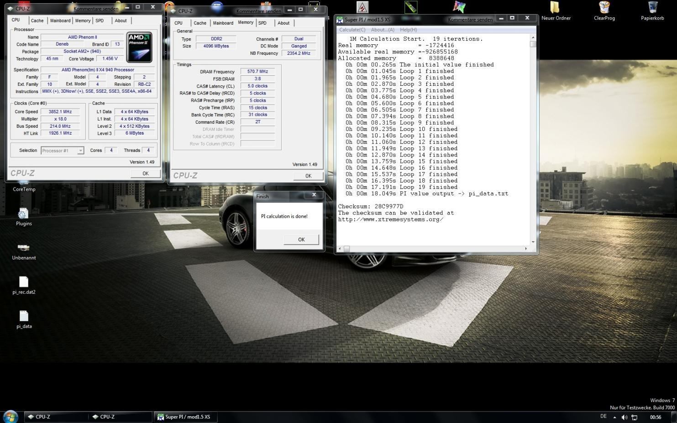
Task: Open Calculate(C) menu in Super PI
Action: (x=352, y=30)
